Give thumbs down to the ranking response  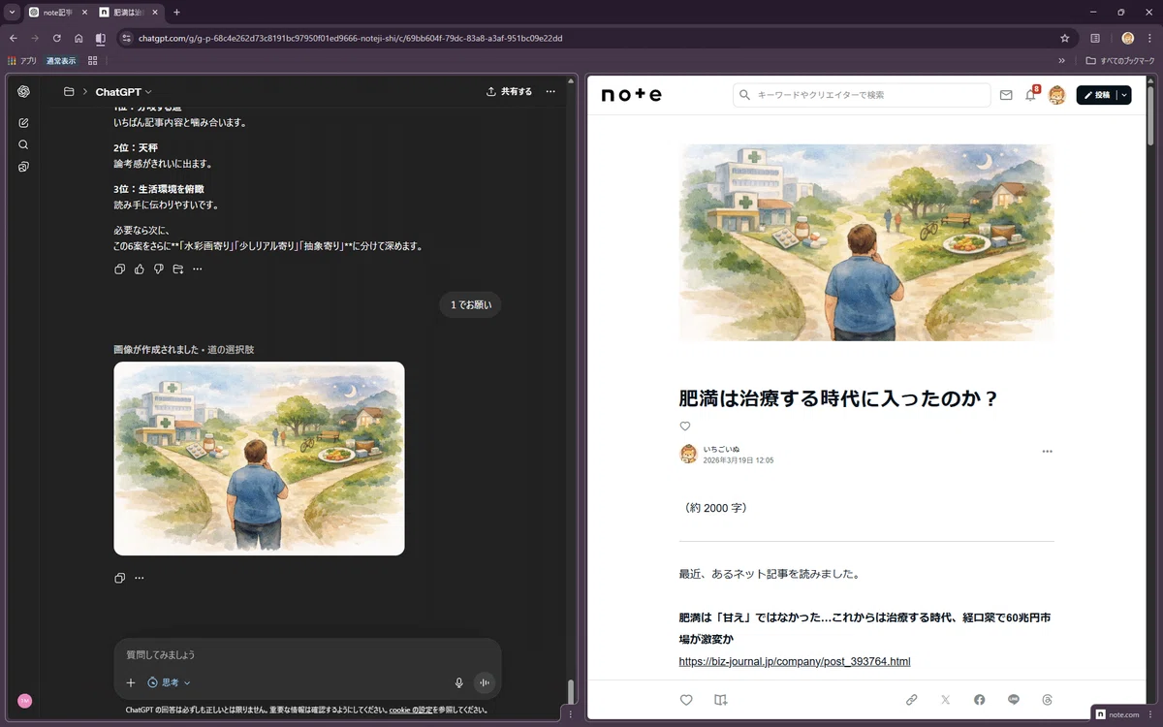click(x=158, y=269)
